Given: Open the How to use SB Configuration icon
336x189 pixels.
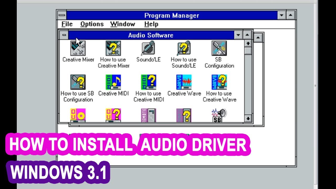Looking at the screenshot, I should 78,82.
